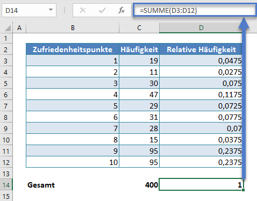Select cell with frequency 15
The height and width of the screenshot is (201, 257).
pyautogui.click(x=139, y=140)
